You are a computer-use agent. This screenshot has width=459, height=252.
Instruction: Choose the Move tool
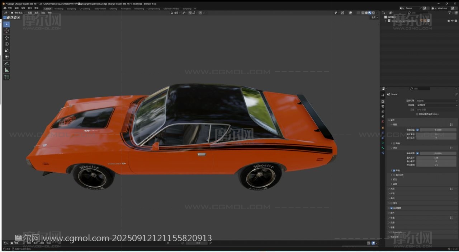coord(6,38)
